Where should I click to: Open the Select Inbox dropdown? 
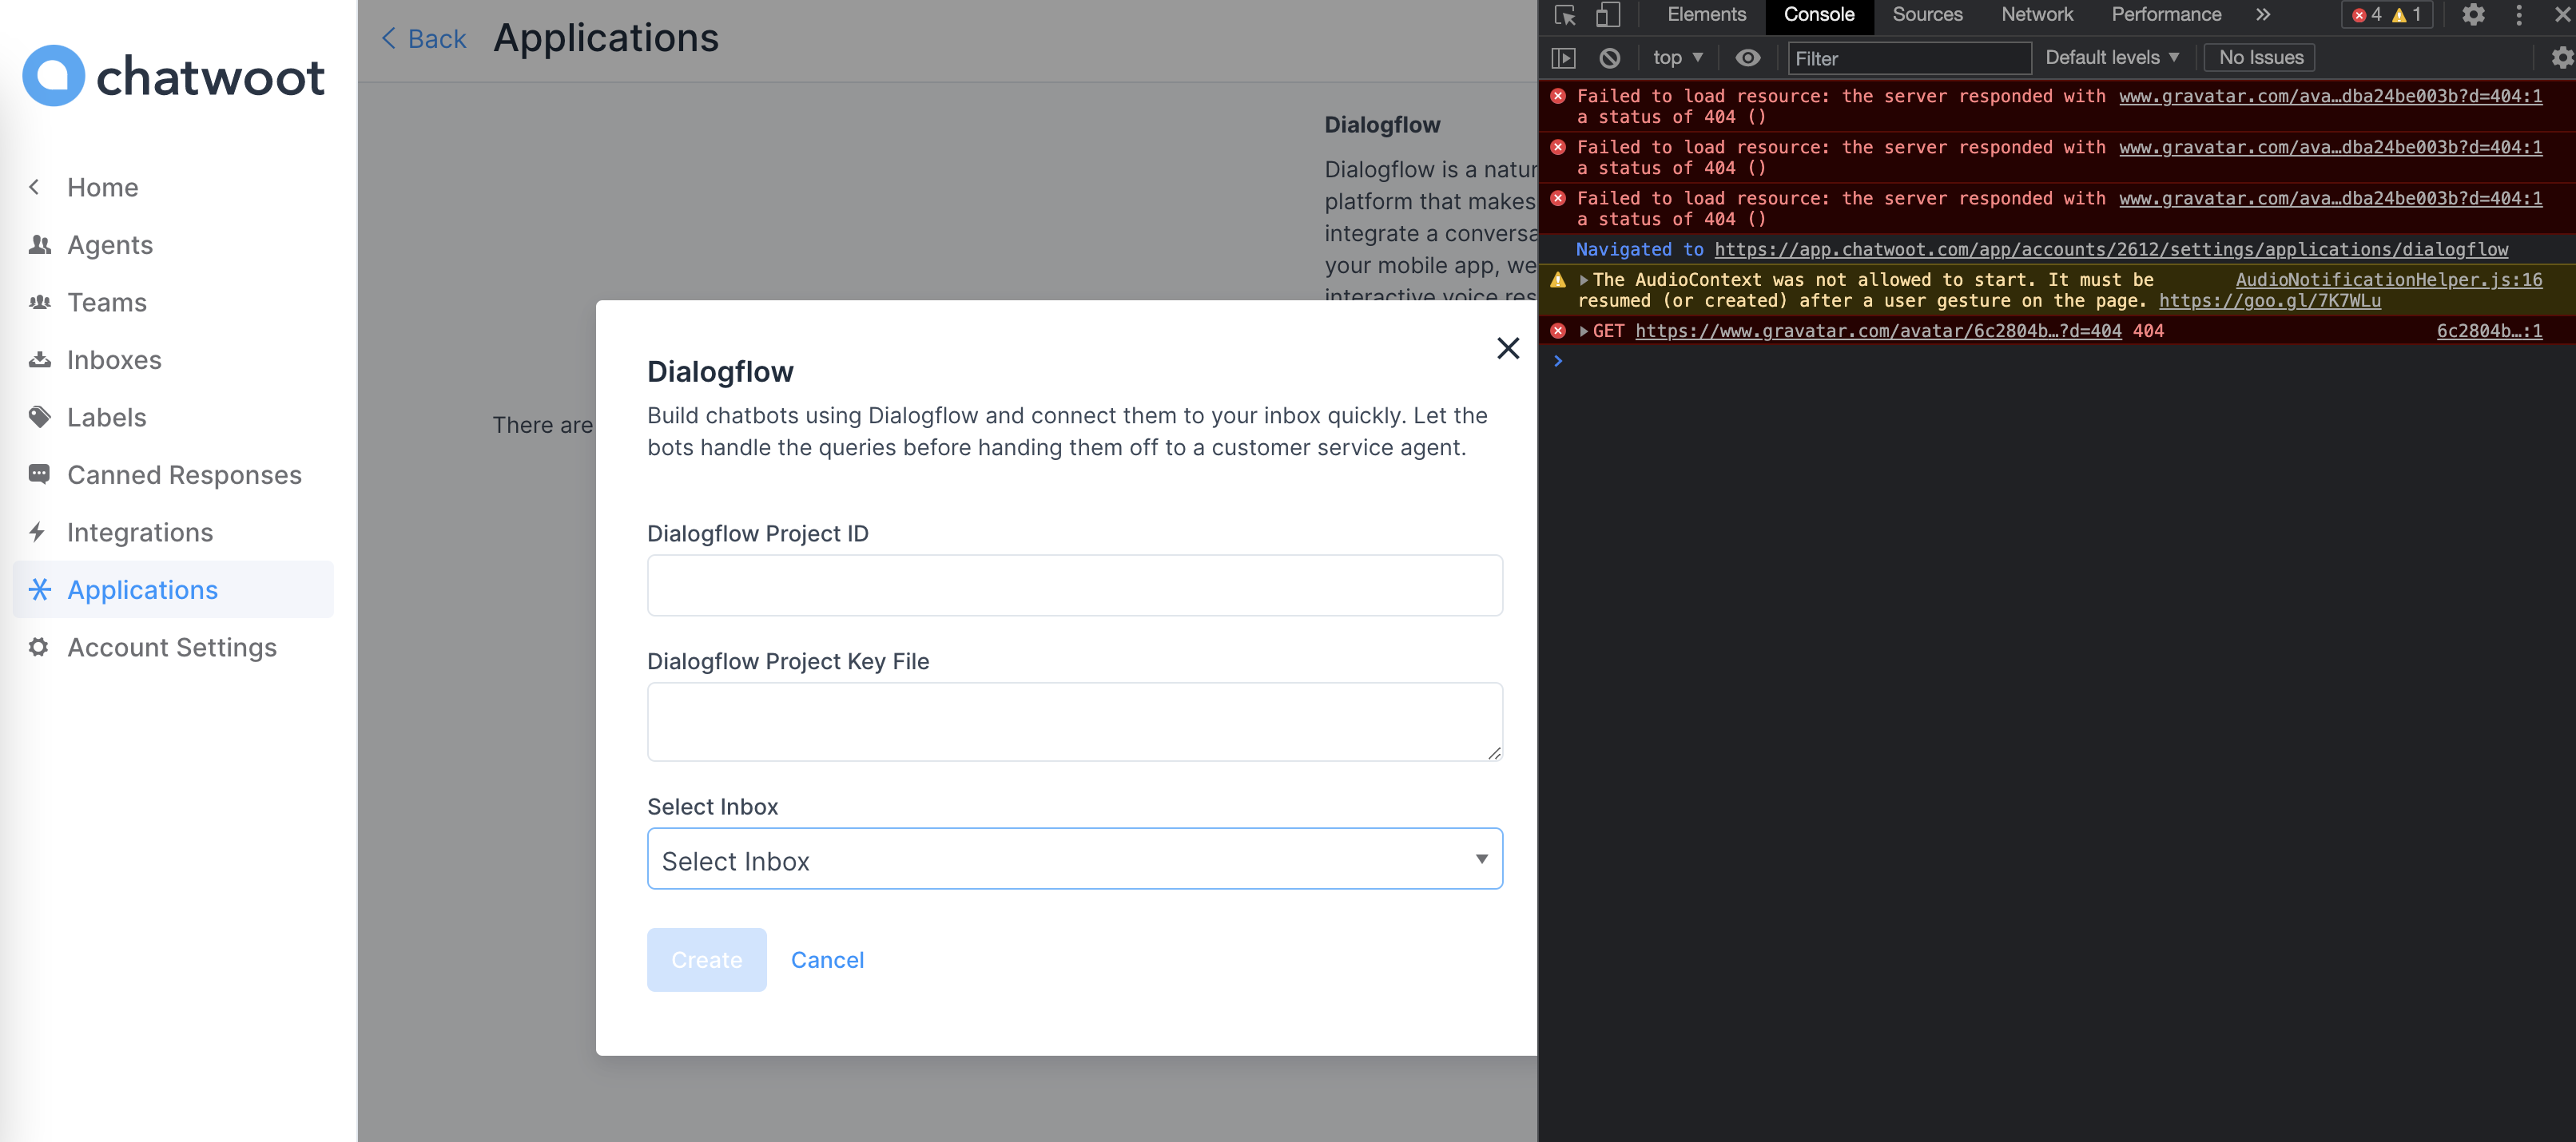[1074, 858]
